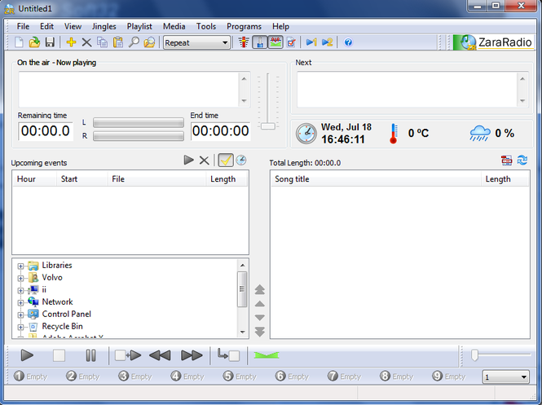
Task: Launch auxiliary player 1
Action: 311,42
